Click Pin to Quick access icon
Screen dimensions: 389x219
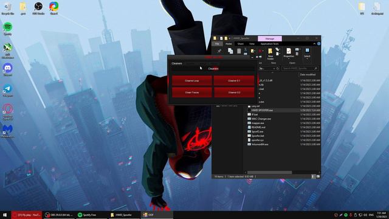click(219, 51)
